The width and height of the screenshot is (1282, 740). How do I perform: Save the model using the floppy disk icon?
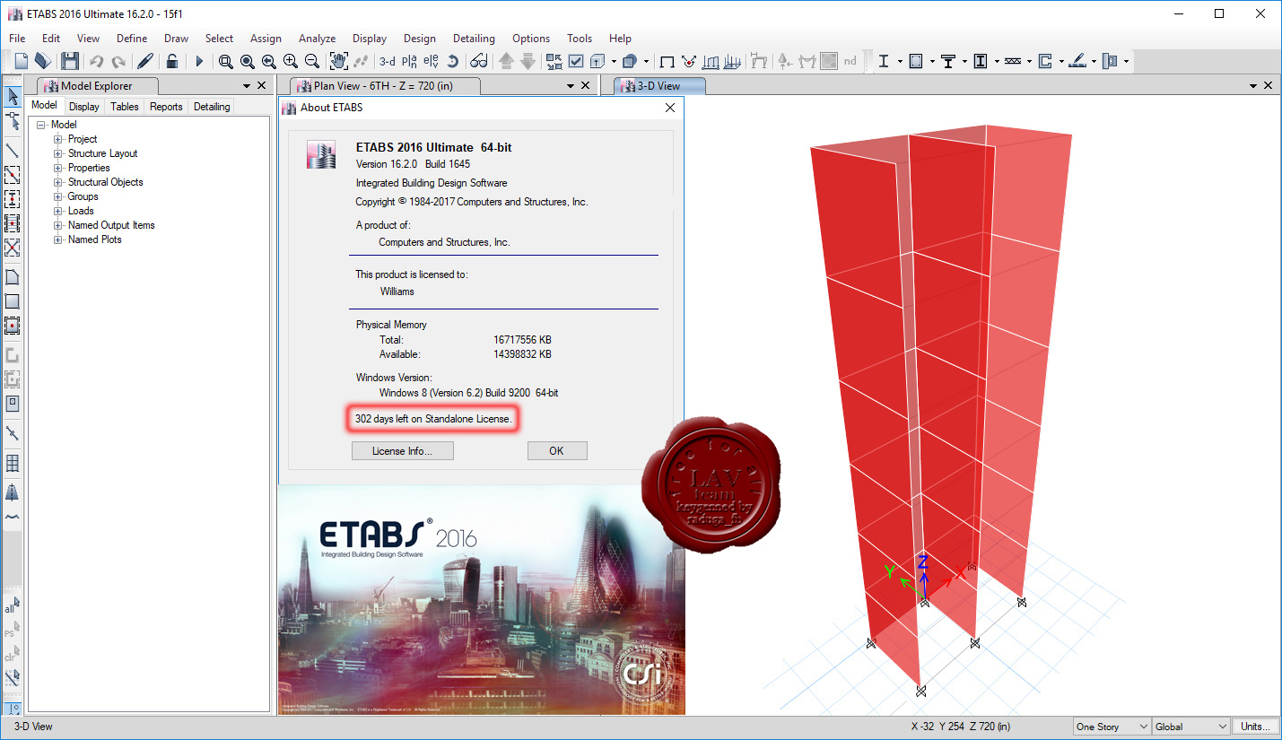click(69, 61)
